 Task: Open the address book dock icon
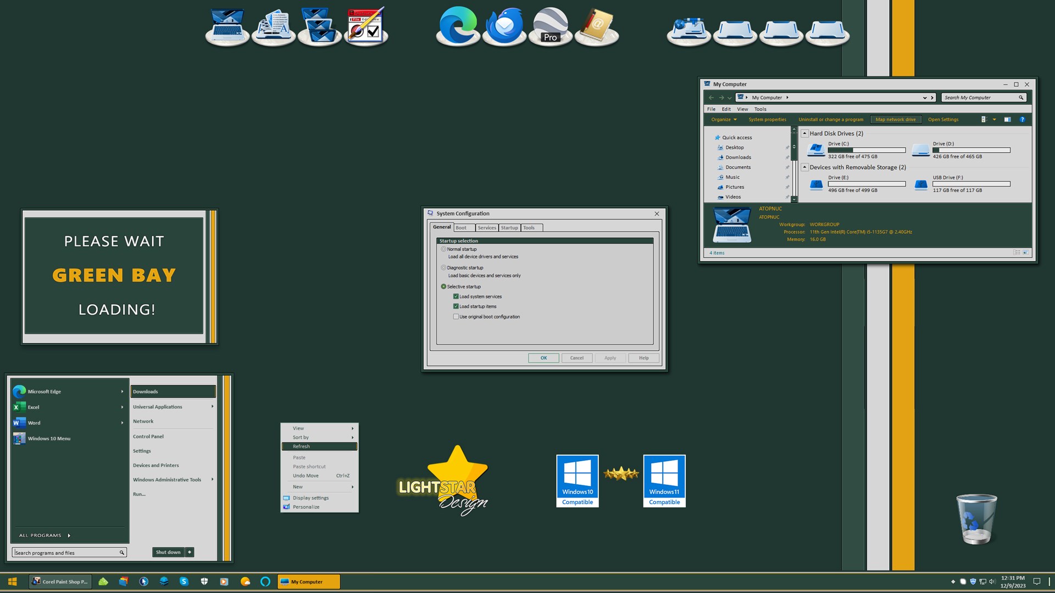click(597, 26)
